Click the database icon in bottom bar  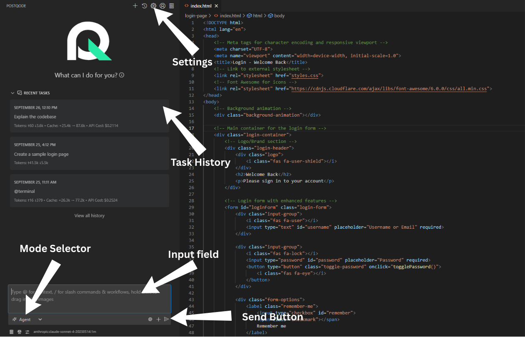tap(12, 332)
